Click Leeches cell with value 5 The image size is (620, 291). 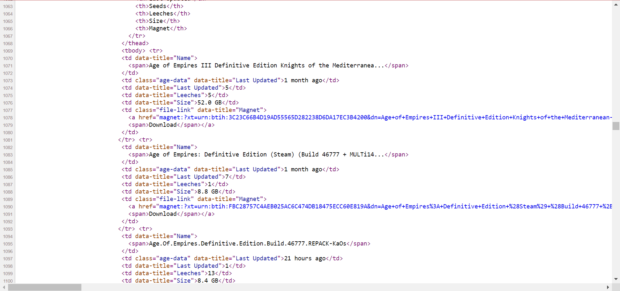tap(175, 95)
